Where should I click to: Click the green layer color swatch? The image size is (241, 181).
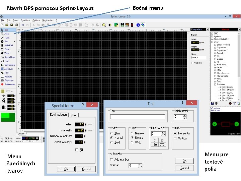click(x=8, y=117)
